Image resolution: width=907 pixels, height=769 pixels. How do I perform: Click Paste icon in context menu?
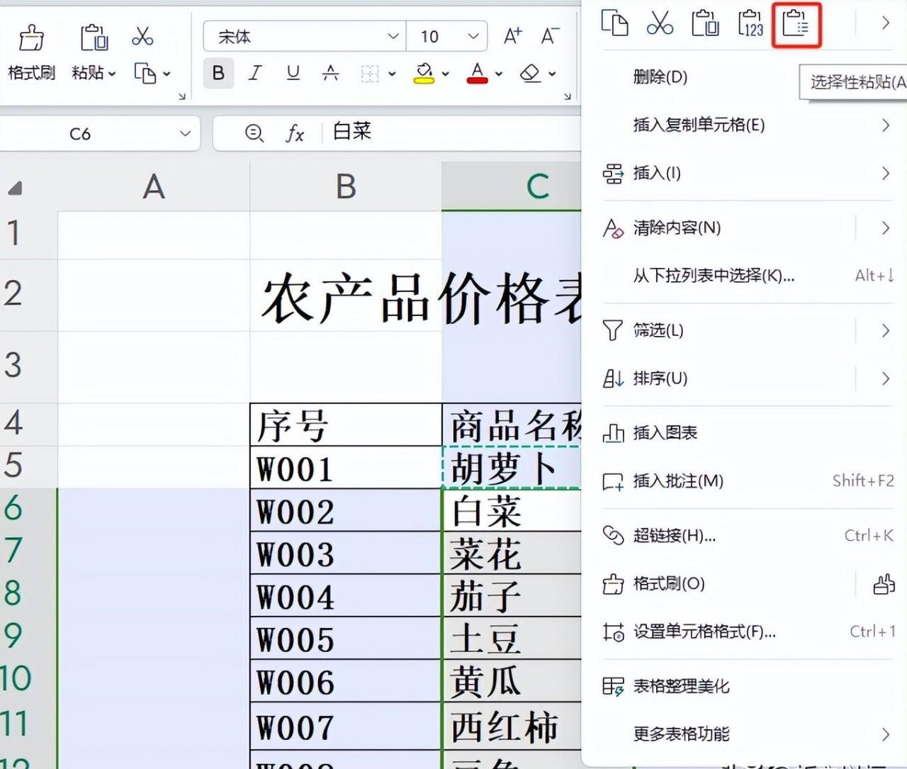point(705,23)
